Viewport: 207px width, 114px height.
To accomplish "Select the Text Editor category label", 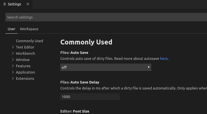I will click(25, 47).
